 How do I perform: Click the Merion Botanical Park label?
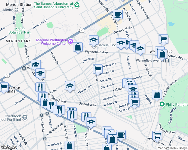(x=20, y=30)
